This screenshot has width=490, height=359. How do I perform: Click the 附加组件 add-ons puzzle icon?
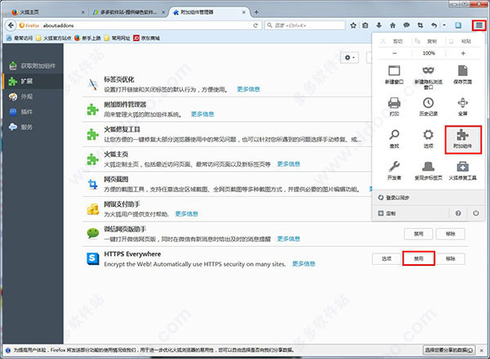pos(463,139)
